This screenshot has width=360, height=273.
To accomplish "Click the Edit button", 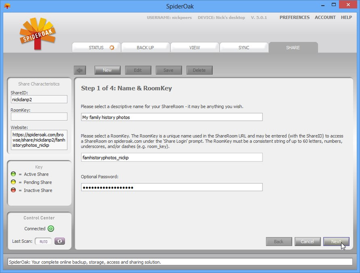I will (x=138, y=70).
